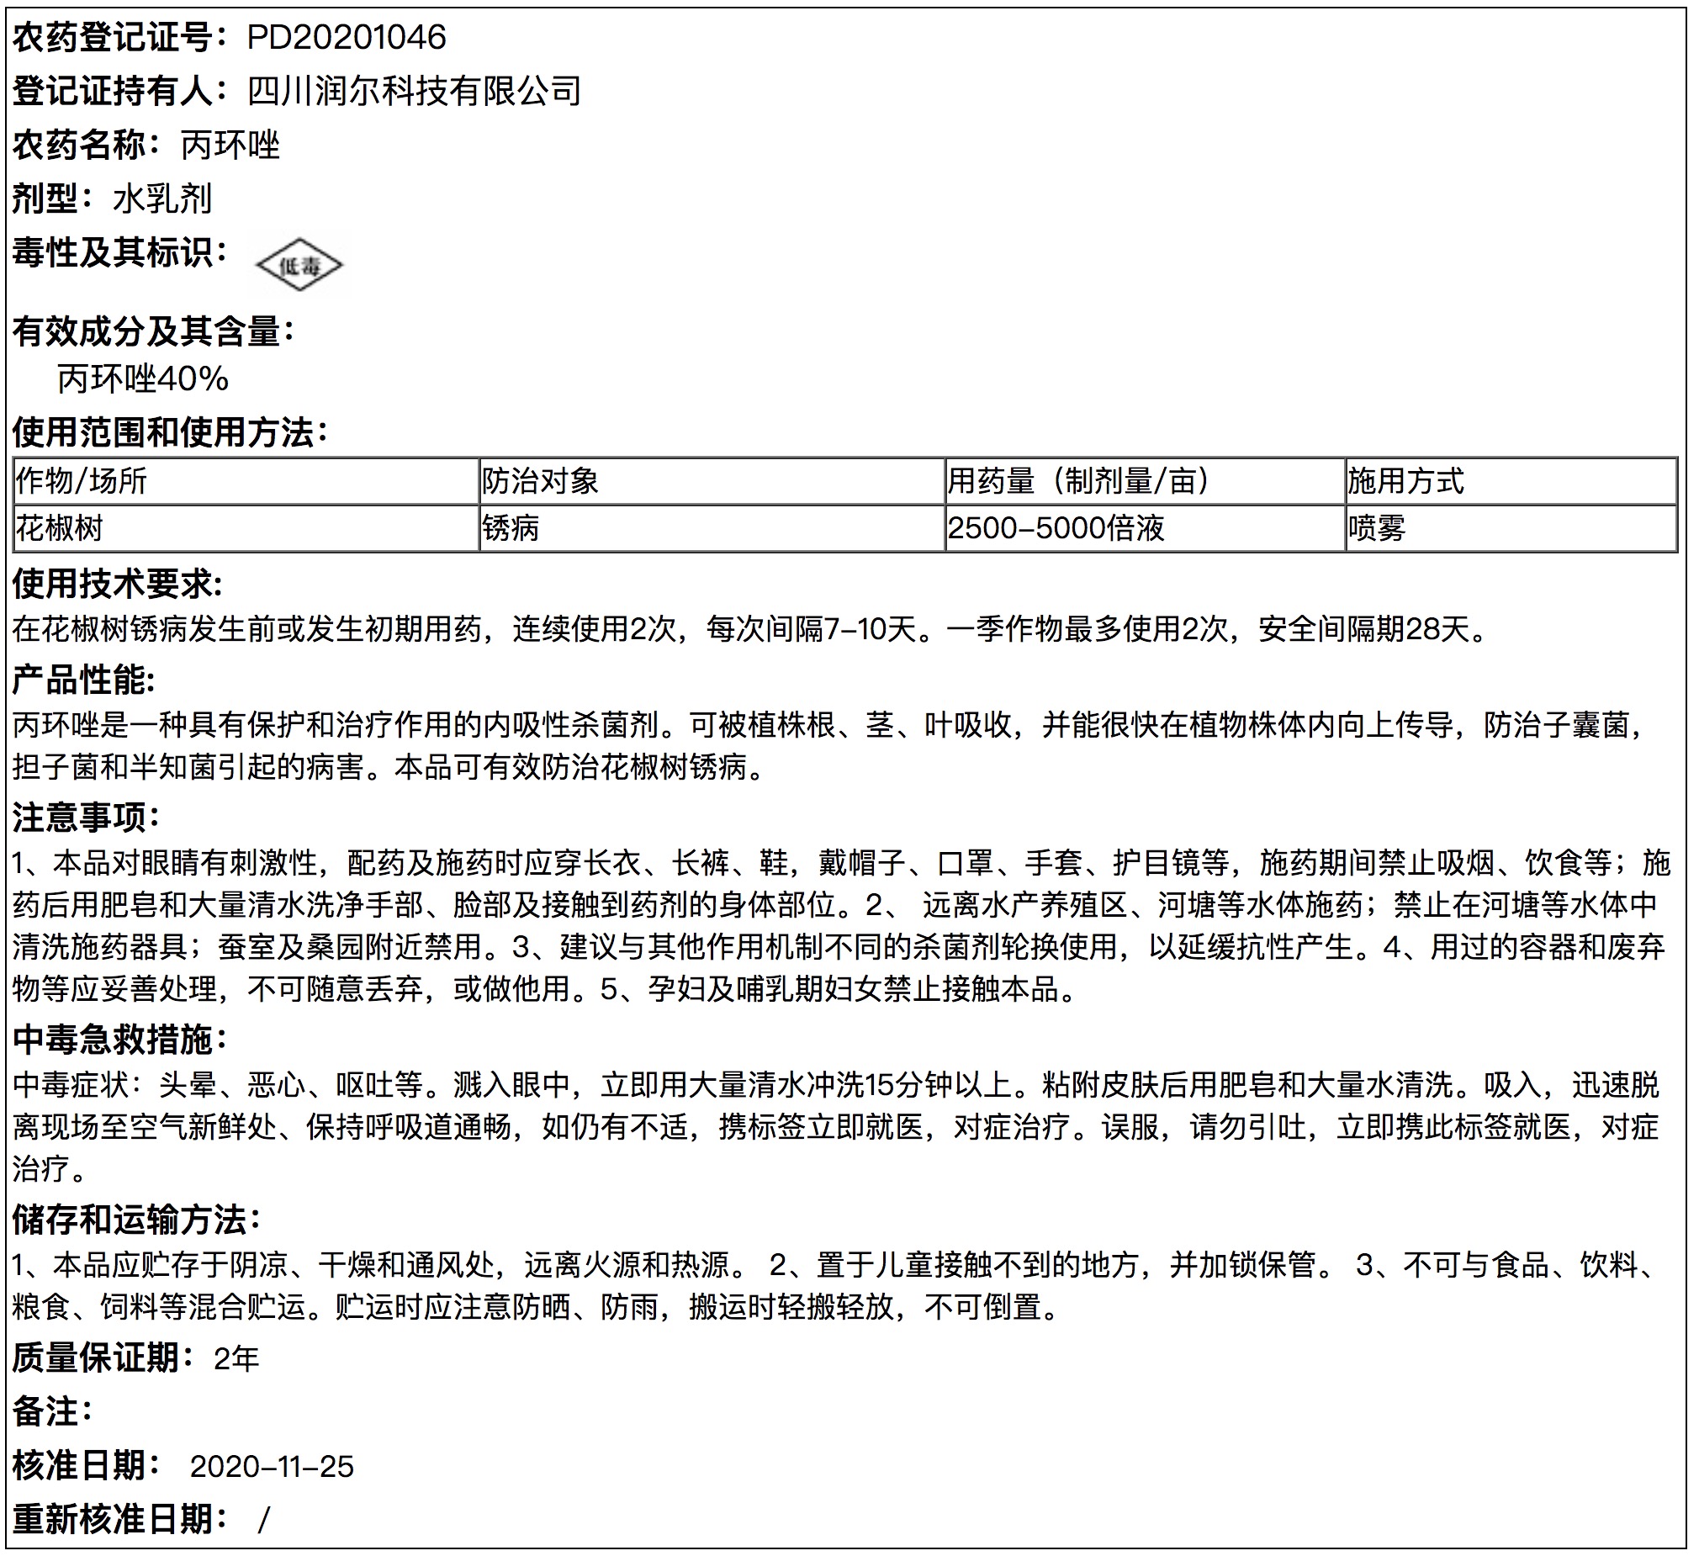Click the 丙环唑40% active ingredient text
1699x1556 pixels.
pyautogui.click(x=143, y=379)
